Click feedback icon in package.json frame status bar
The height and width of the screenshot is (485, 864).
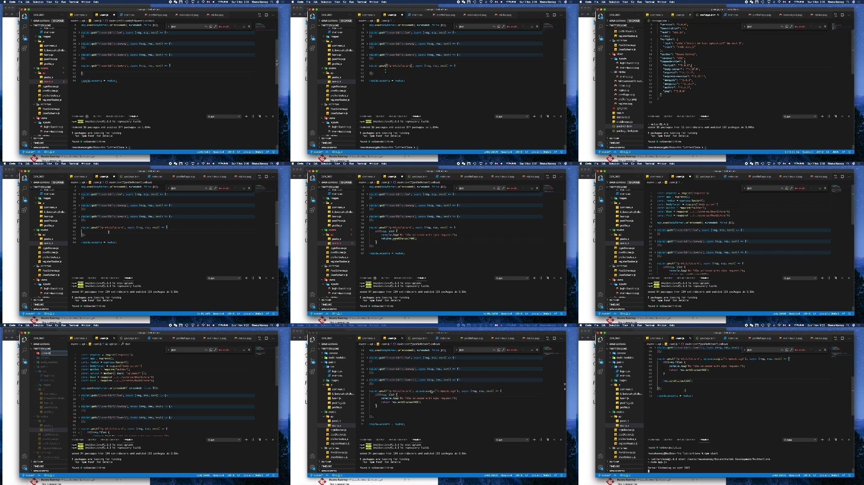[843, 152]
